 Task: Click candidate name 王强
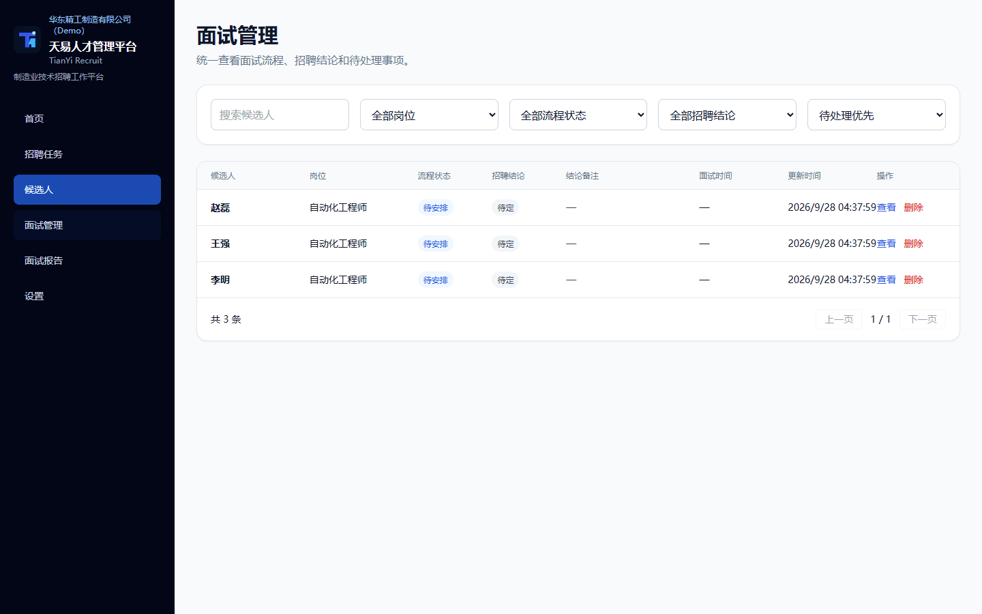coord(220,244)
